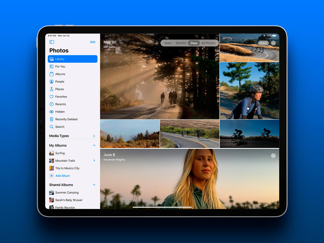Open Recently Deleted trash
Screen dimensions: 324x243
(x=66, y=119)
